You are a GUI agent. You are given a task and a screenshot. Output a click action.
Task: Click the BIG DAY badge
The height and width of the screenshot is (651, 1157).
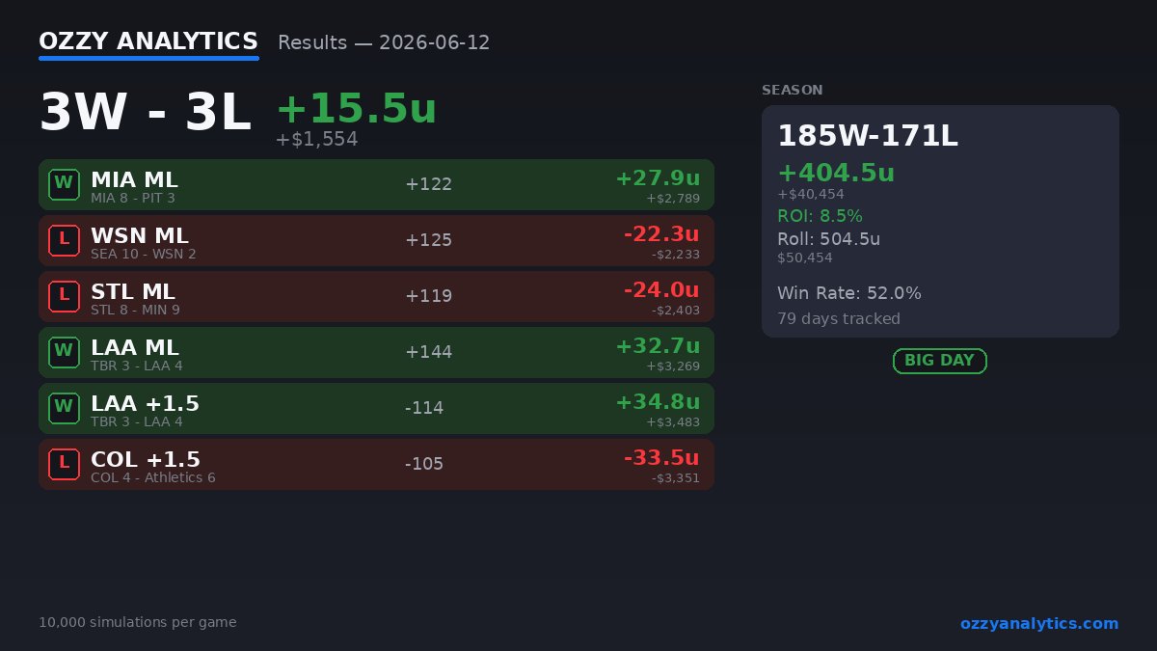coord(940,361)
